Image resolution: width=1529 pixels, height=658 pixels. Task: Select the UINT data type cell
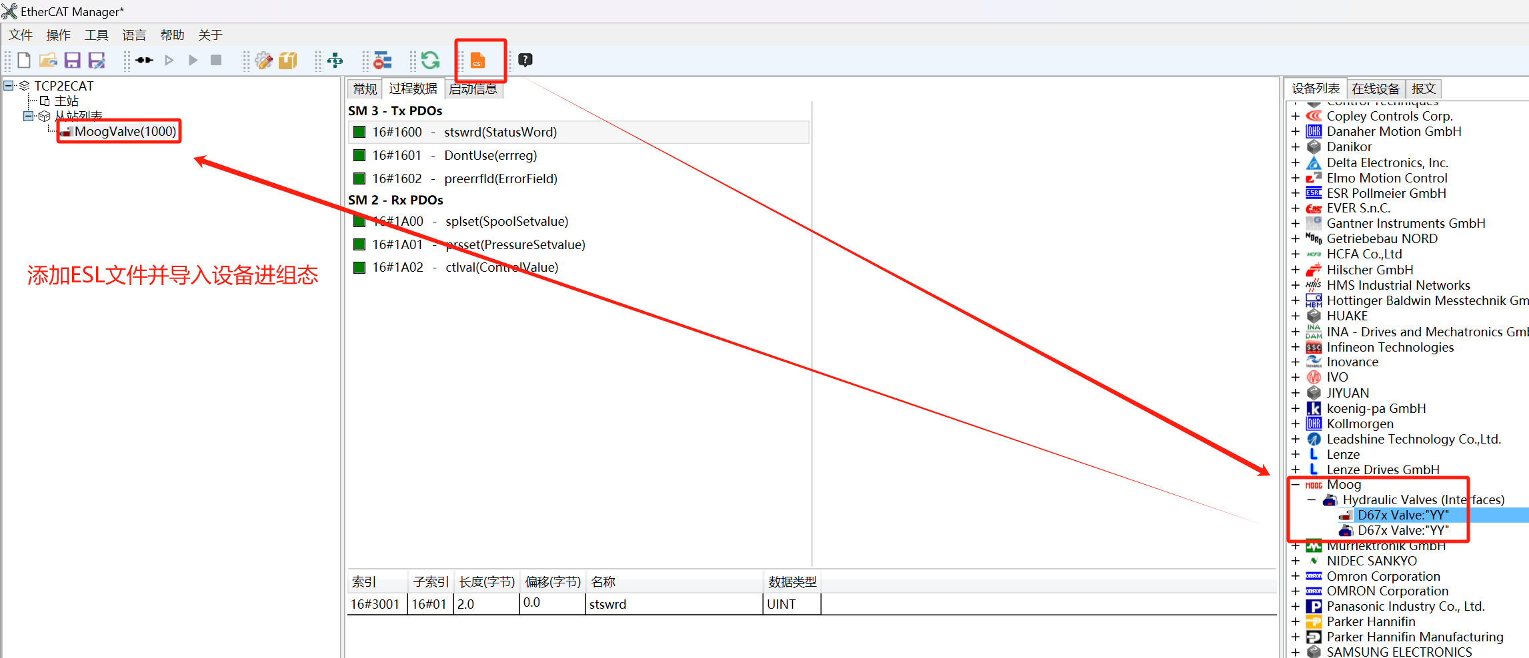792,604
